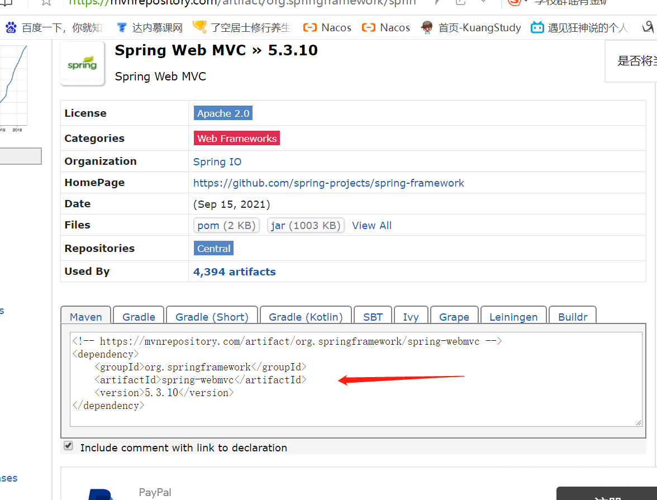The image size is (657, 500).
Task: Open the Spring IO organization link
Action: 217,162
